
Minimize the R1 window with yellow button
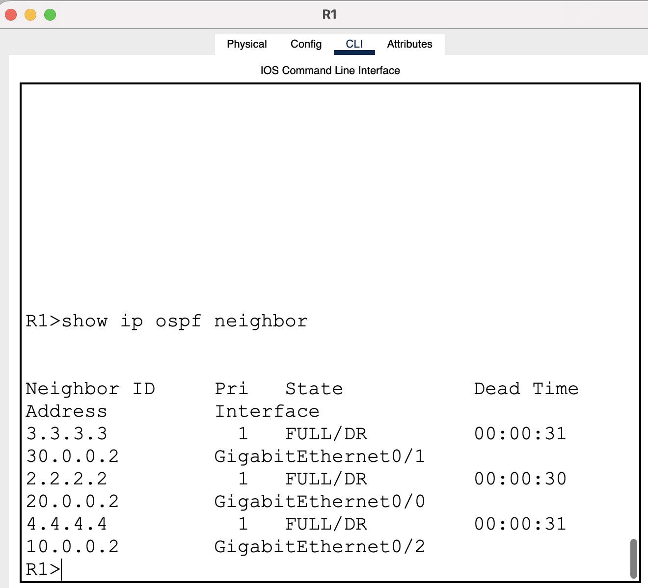pyautogui.click(x=30, y=15)
